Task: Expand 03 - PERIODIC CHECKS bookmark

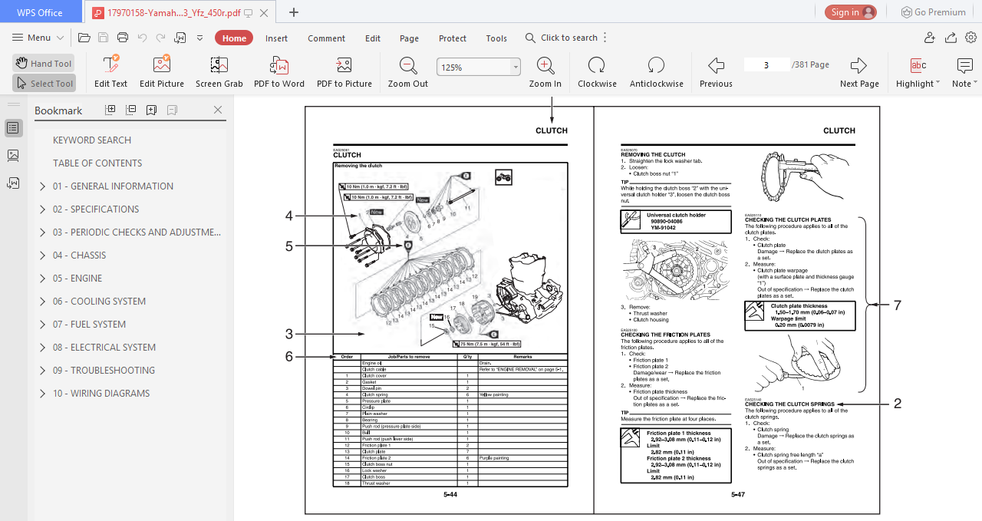Action: (42, 232)
